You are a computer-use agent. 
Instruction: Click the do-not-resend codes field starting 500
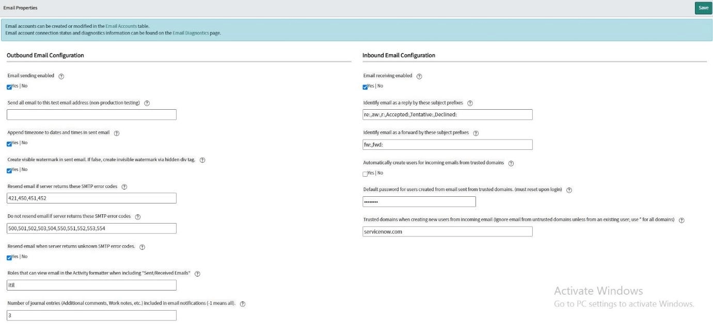[92, 228]
